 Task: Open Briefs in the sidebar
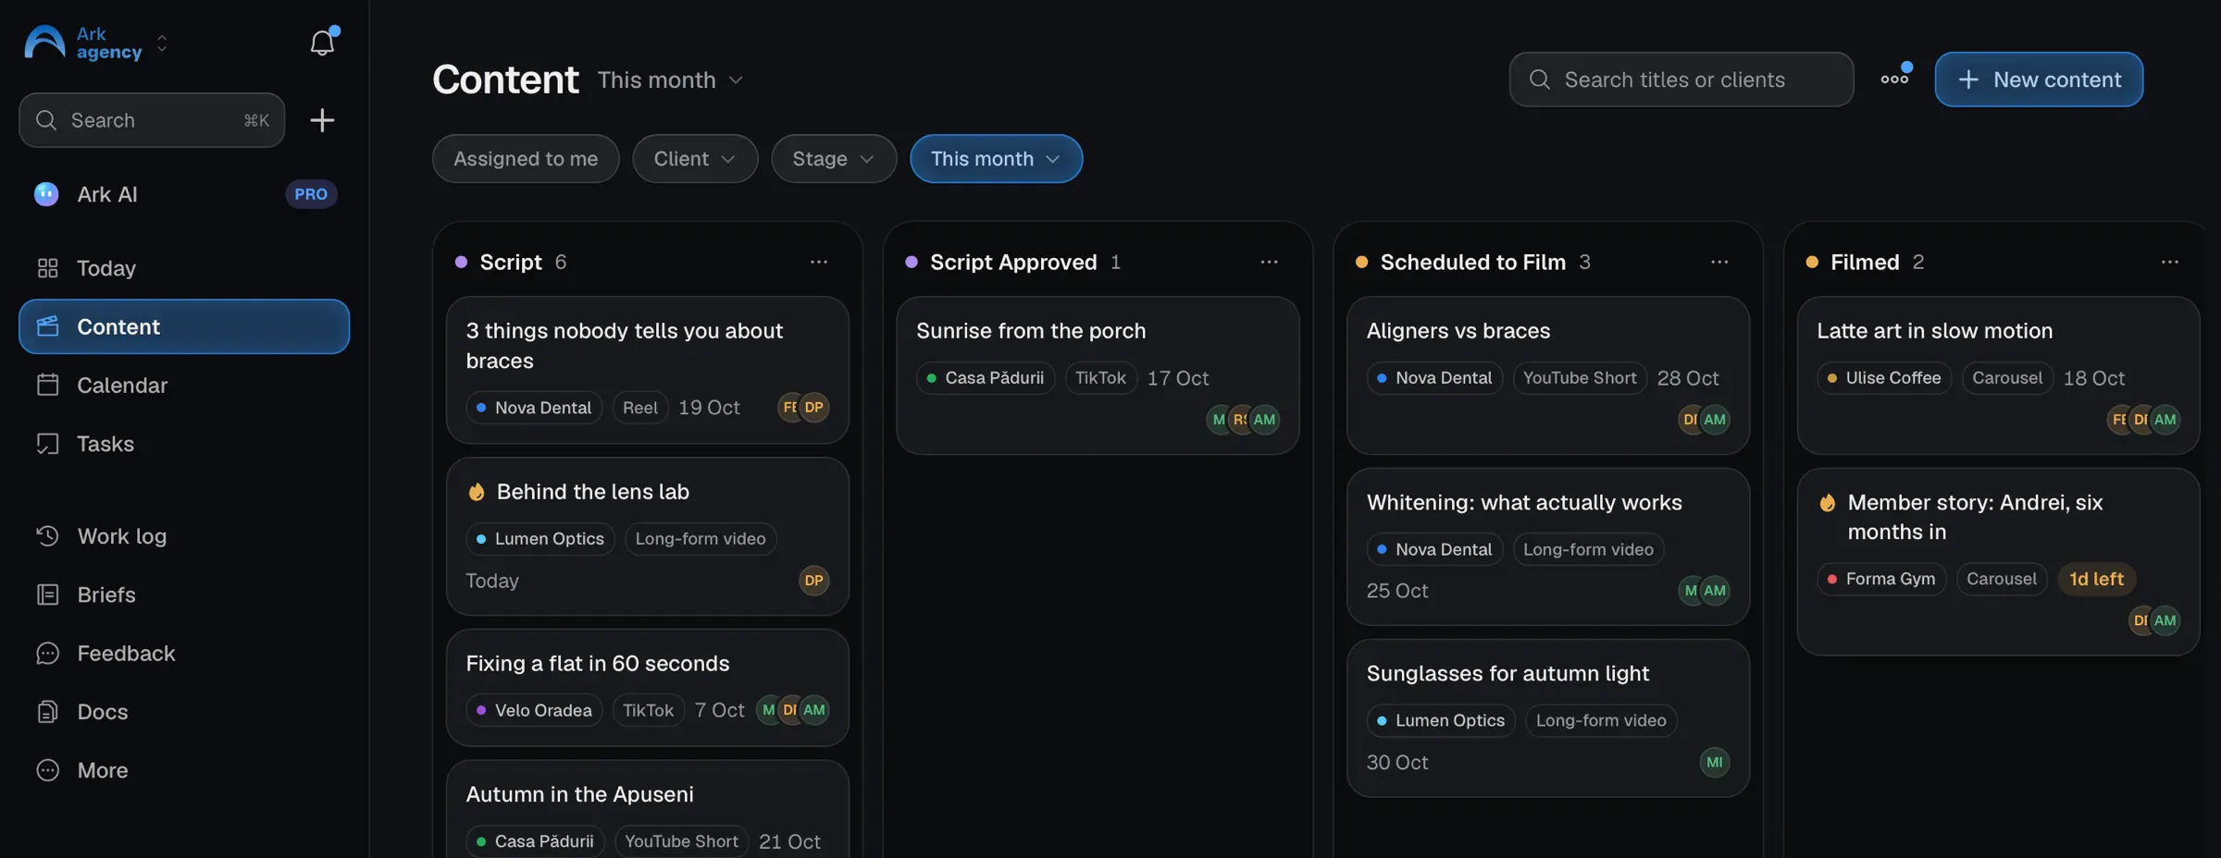[184, 594]
